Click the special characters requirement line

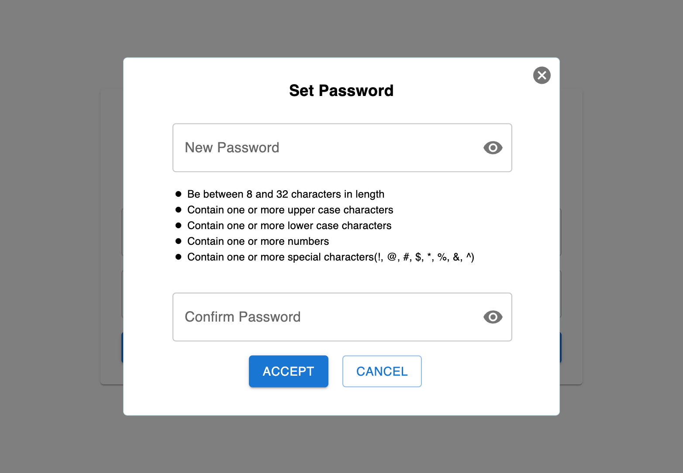[x=331, y=257]
